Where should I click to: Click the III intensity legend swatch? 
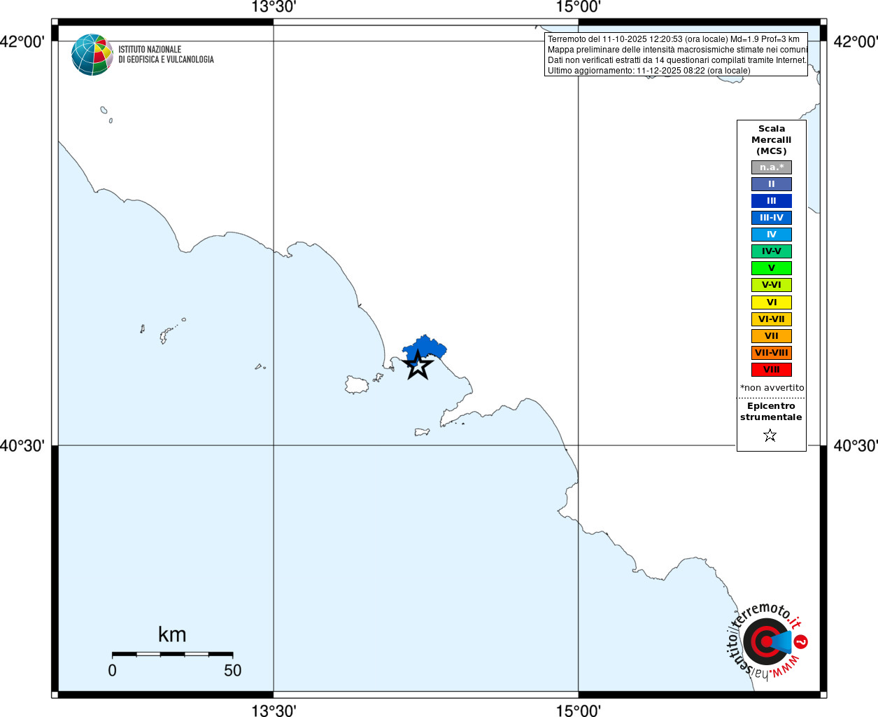point(772,201)
